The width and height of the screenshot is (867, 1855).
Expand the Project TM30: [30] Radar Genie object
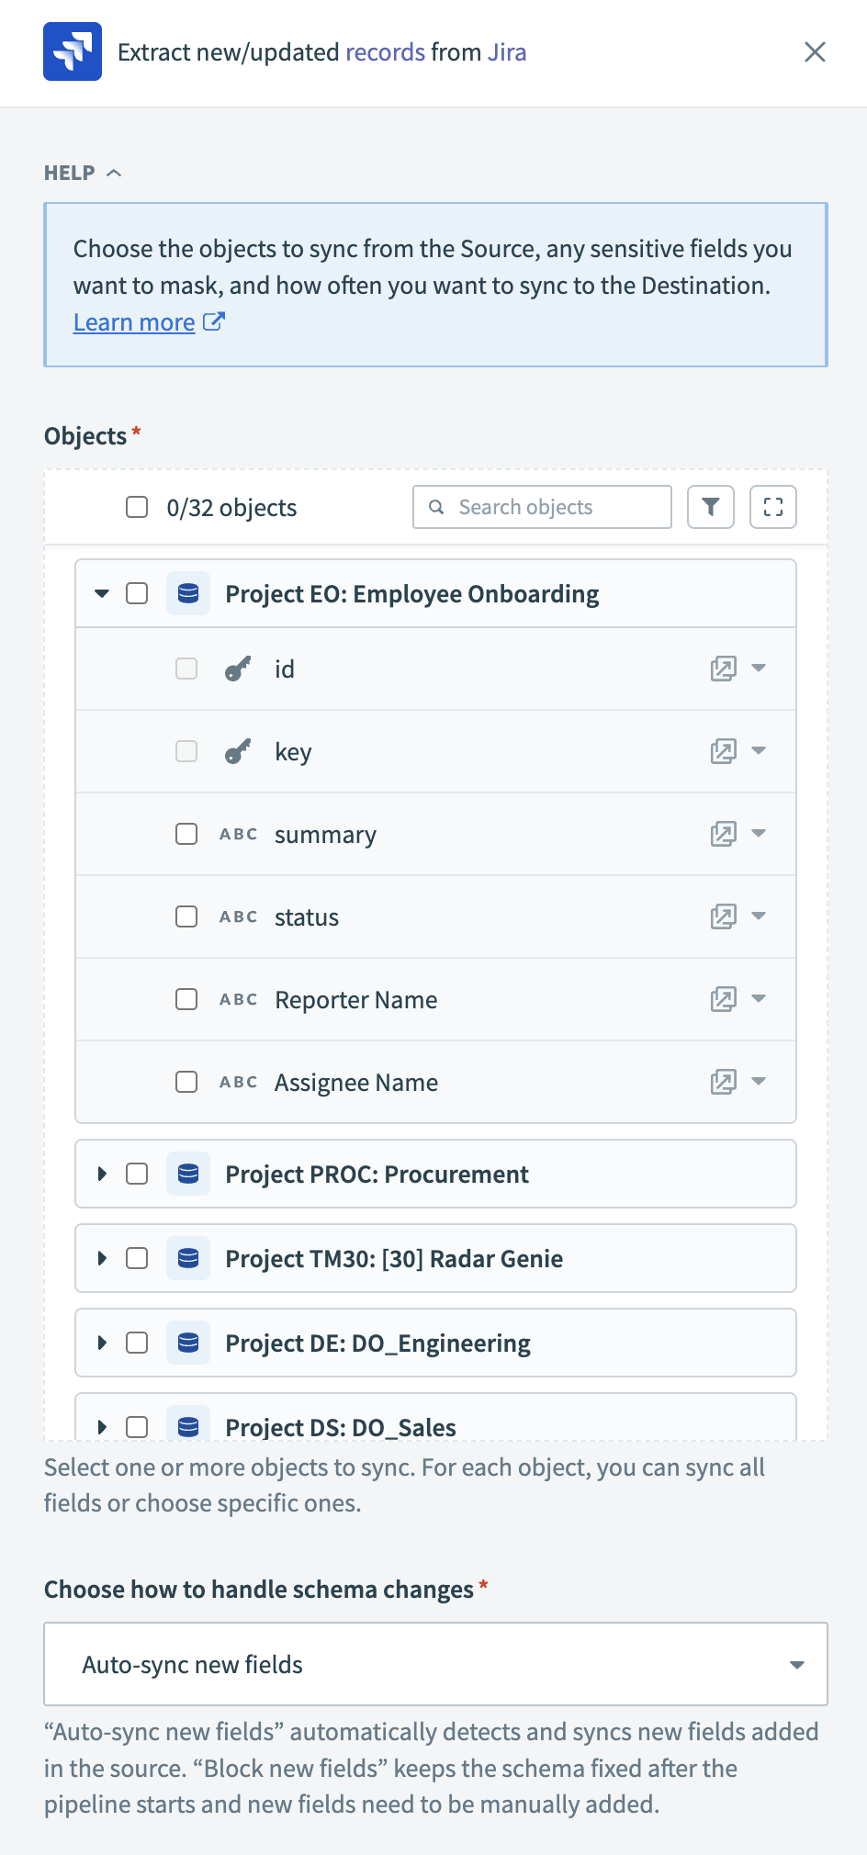[102, 1258]
